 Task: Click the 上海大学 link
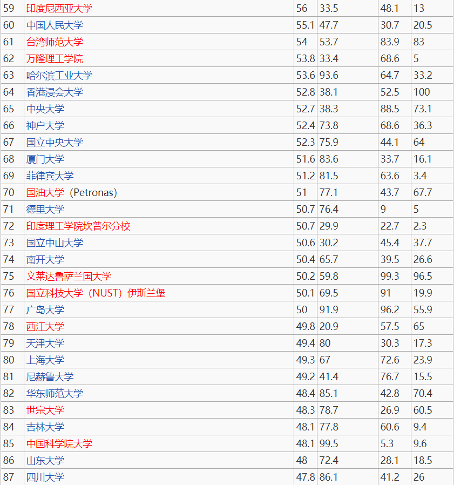pyautogui.click(x=42, y=360)
